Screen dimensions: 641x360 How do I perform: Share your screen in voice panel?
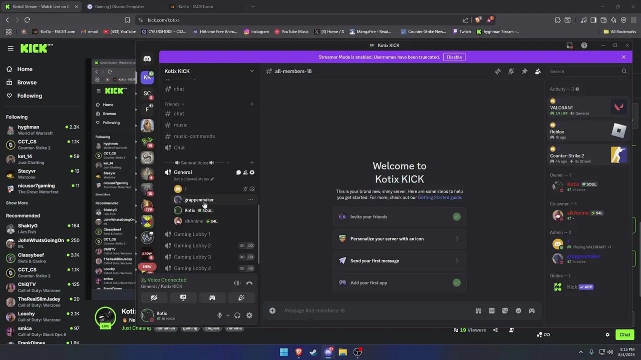click(x=183, y=297)
